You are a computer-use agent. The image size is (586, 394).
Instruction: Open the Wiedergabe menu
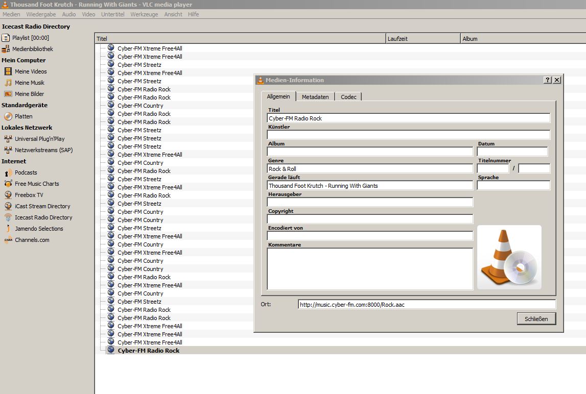(41, 14)
